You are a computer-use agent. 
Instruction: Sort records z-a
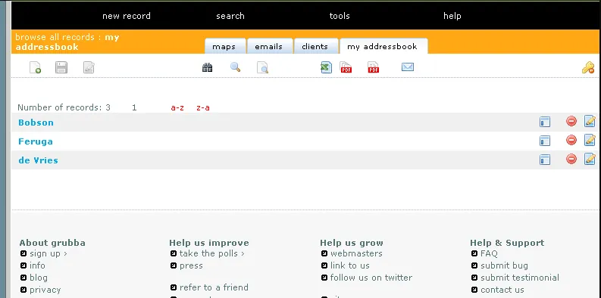coord(203,108)
